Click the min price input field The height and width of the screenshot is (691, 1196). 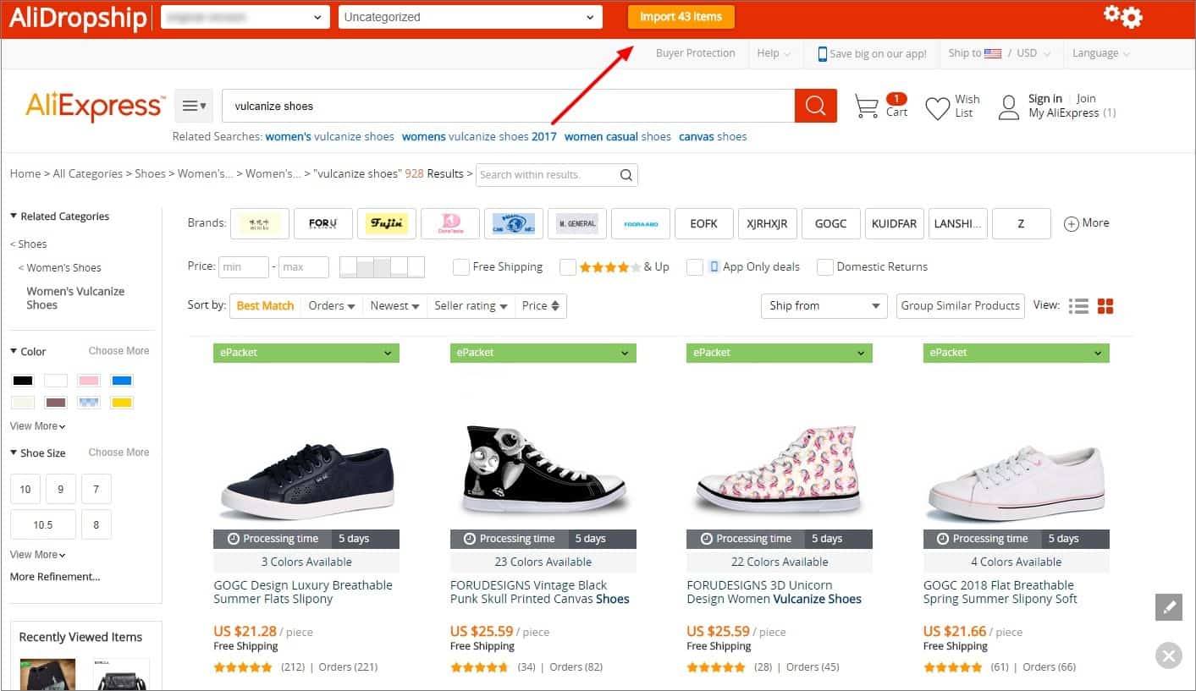coord(244,267)
